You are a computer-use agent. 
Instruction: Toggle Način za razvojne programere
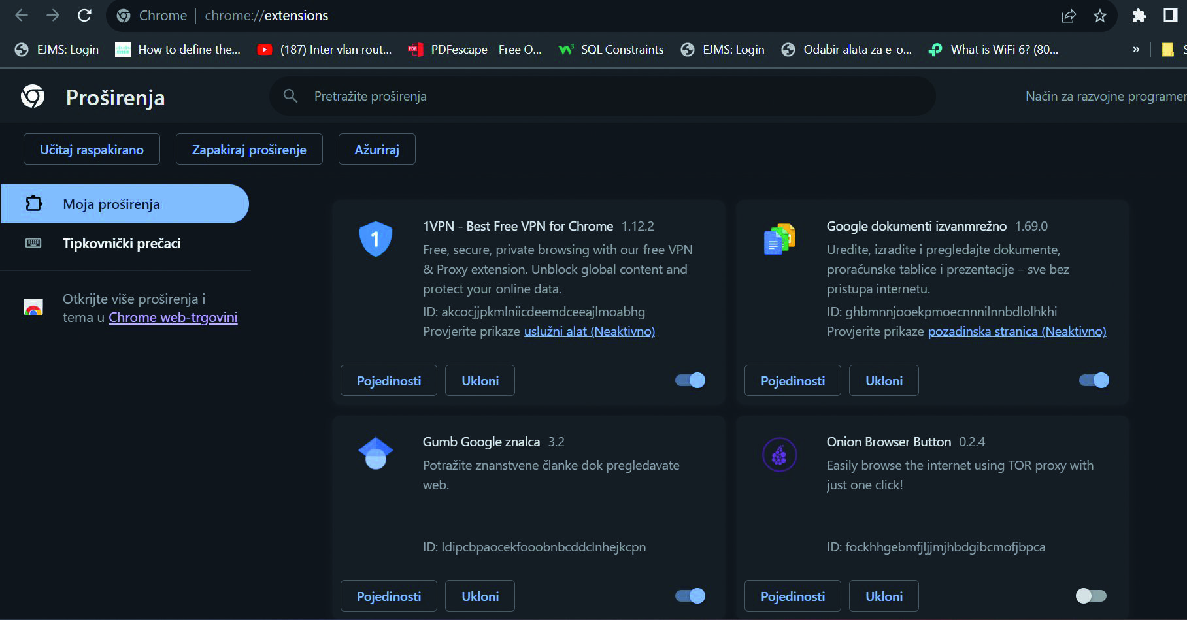pos(1105,96)
